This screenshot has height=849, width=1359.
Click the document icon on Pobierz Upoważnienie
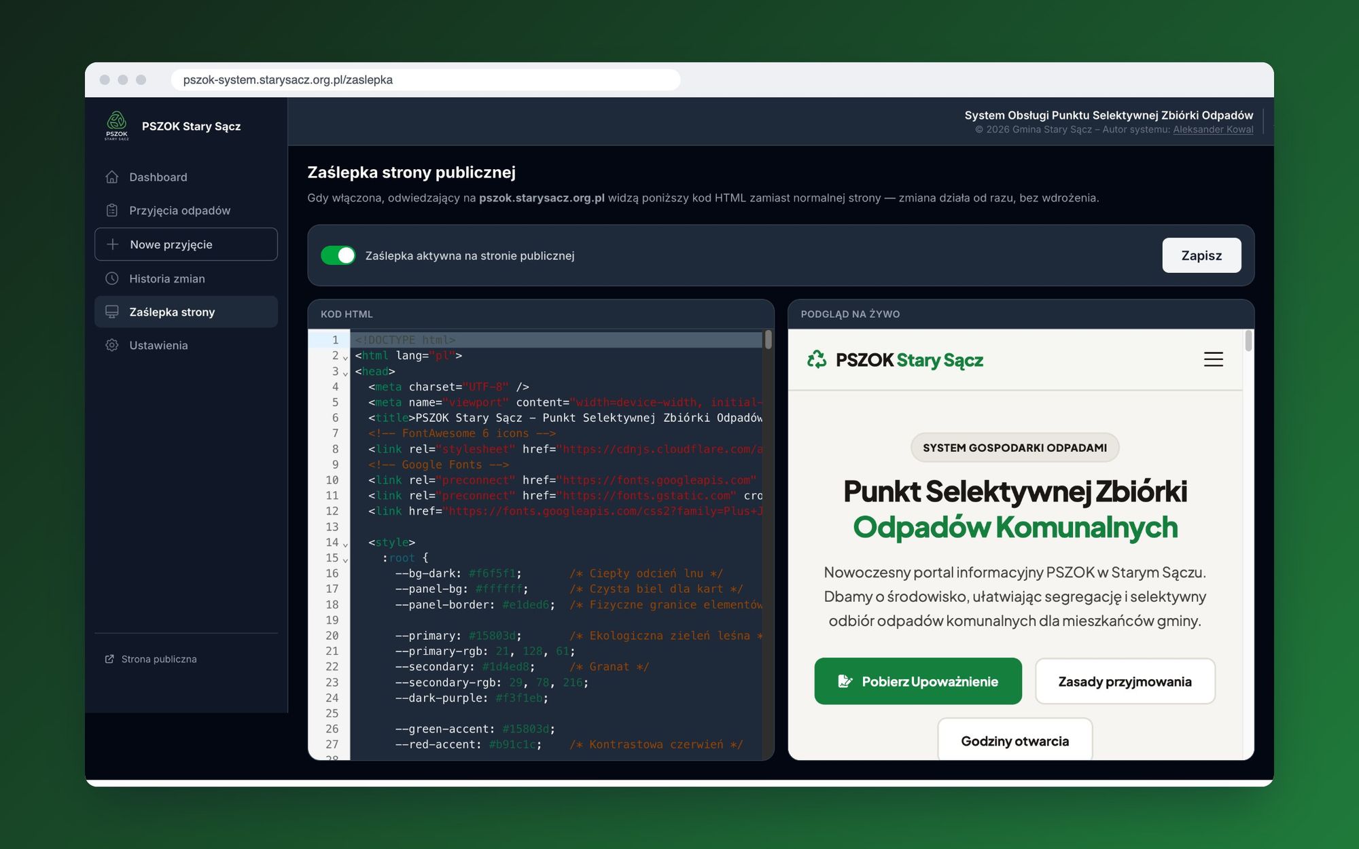(845, 681)
